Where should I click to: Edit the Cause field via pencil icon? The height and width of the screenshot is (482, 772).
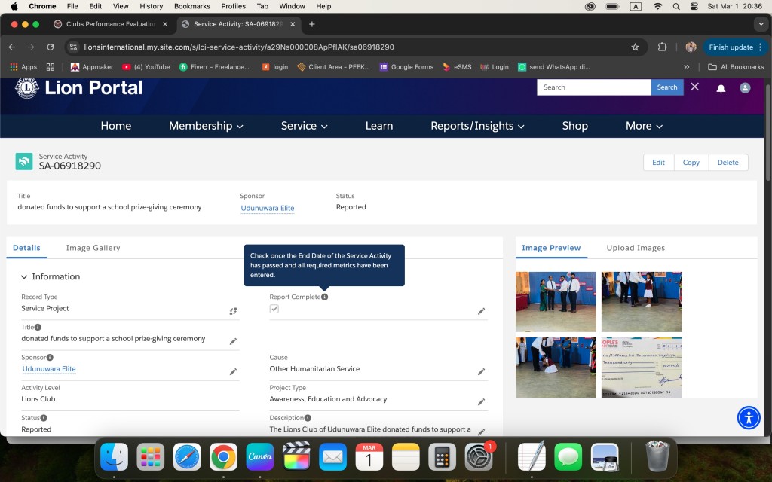(x=481, y=372)
